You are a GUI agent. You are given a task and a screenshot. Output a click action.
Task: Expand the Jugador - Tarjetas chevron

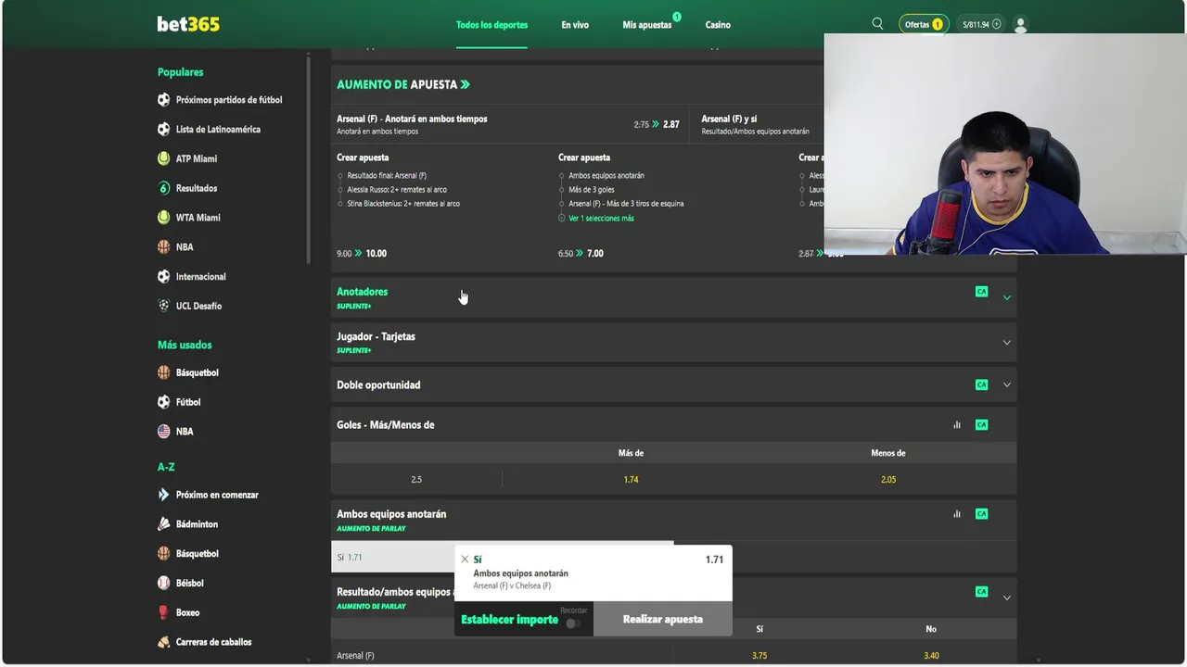coord(1006,342)
